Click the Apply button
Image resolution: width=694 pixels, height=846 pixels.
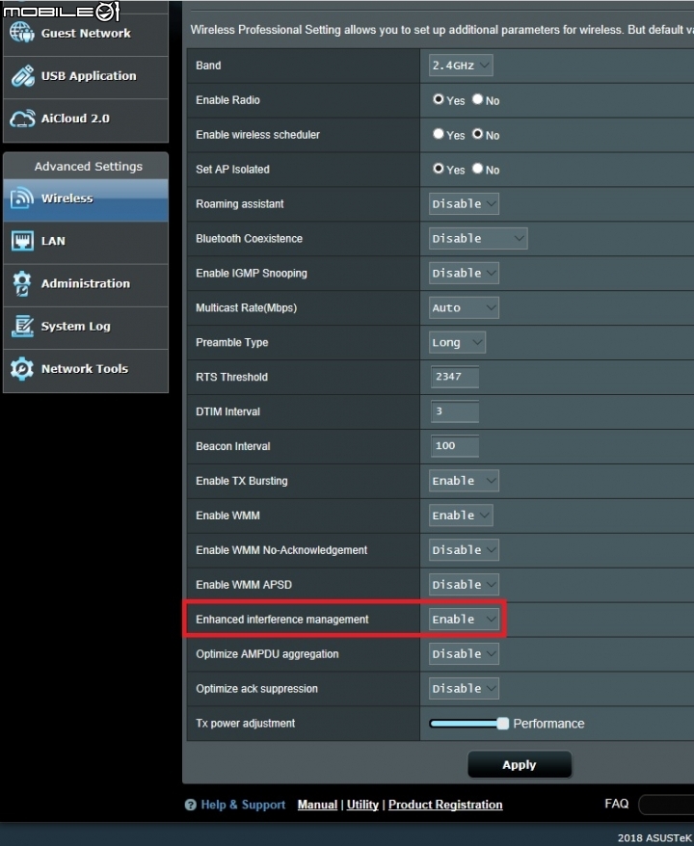pos(520,764)
